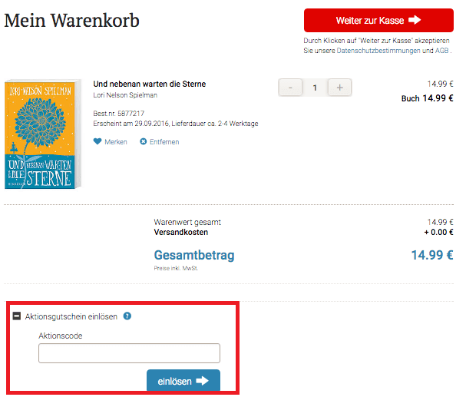The height and width of the screenshot is (397, 456).
Task: Click the arrow on Weiter zur Kasse button
Action: (x=415, y=20)
